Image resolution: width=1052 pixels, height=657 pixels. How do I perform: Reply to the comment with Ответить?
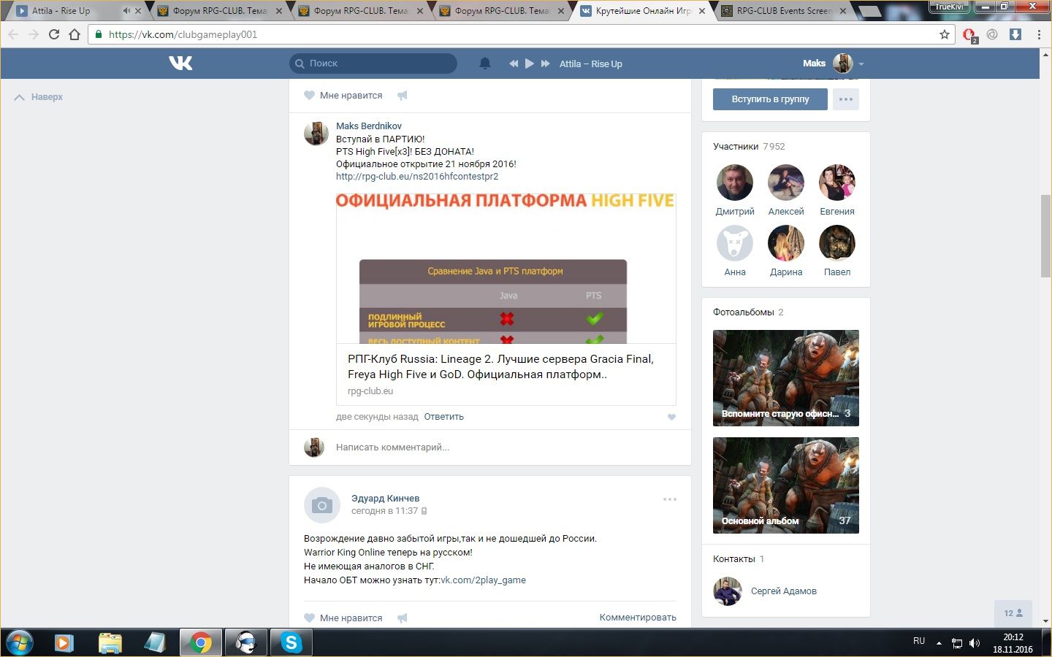(444, 417)
